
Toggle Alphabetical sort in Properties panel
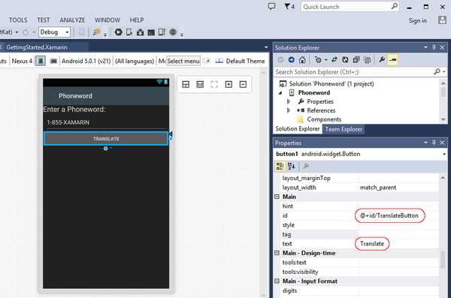291,166
